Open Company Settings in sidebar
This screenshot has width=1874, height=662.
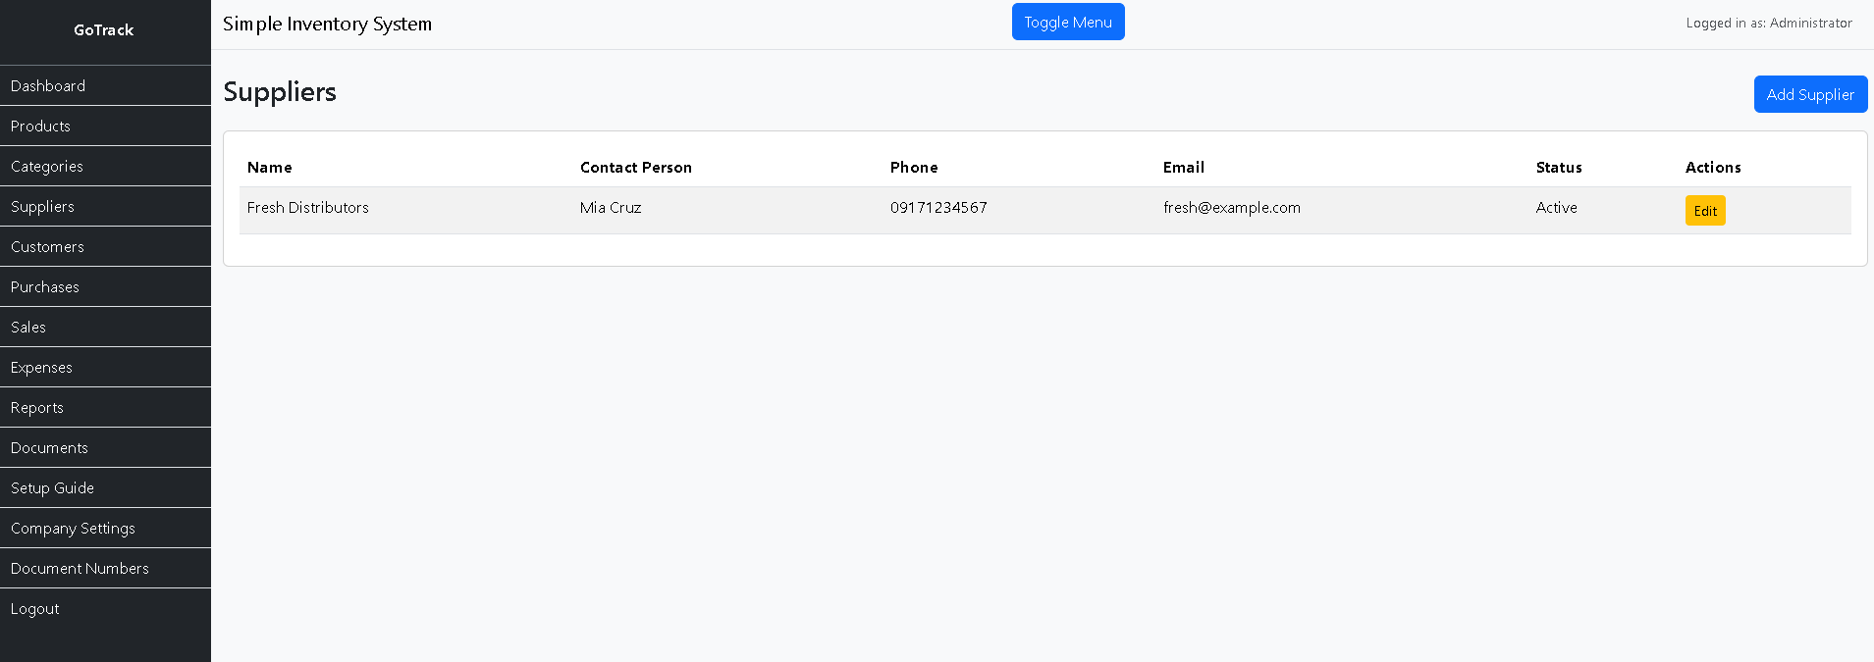pyautogui.click(x=73, y=529)
